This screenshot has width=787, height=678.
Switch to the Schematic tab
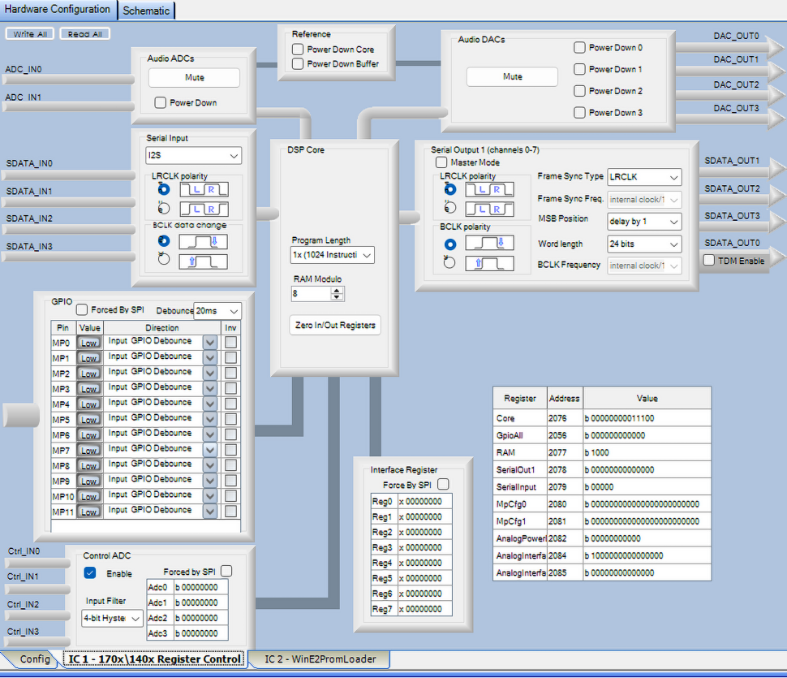147,11
